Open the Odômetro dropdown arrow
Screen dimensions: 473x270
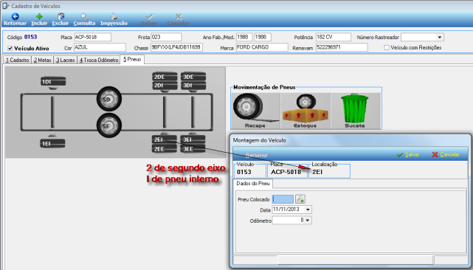pos(308,221)
